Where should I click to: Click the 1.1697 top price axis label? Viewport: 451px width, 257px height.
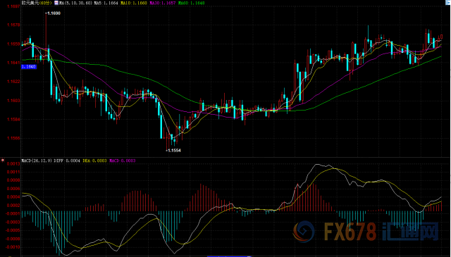pos(13,6)
